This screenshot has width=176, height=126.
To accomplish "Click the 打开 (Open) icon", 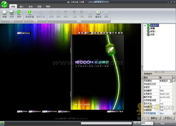I will 12,13.
